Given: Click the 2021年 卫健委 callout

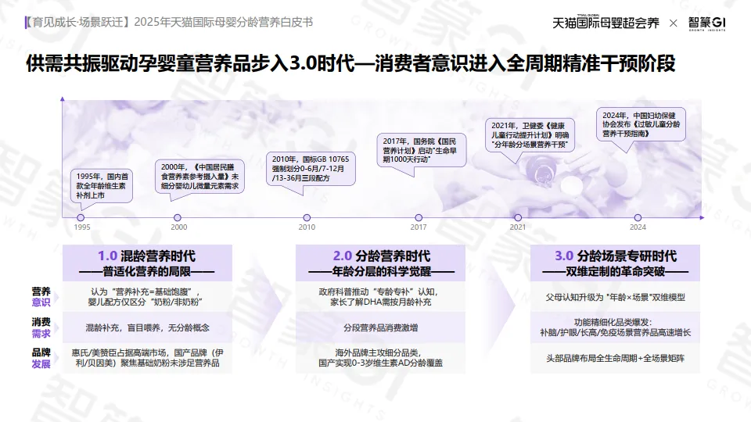Looking at the screenshot, I should tap(530, 135).
